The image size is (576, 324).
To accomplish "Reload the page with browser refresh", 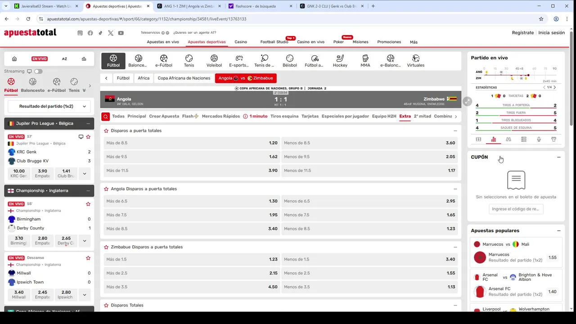I will tap(28, 19).
